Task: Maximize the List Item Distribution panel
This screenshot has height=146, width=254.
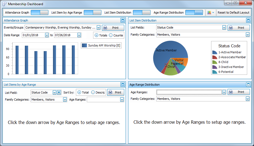Action: (x=248, y=20)
